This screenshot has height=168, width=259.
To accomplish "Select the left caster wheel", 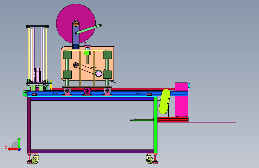I will tap(35, 160).
